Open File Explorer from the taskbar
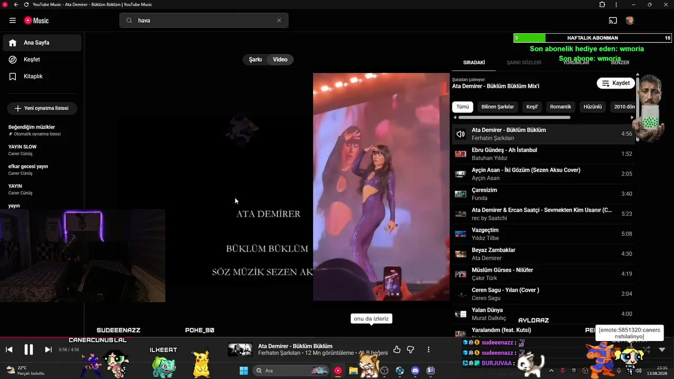 [x=353, y=371]
